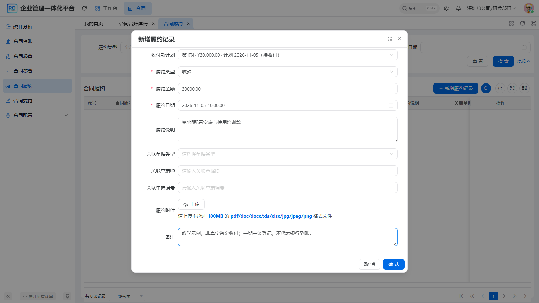The width and height of the screenshot is (539, 303).
Task: Open the 关联单据类型 dropdown
Action: coord(287,154)
